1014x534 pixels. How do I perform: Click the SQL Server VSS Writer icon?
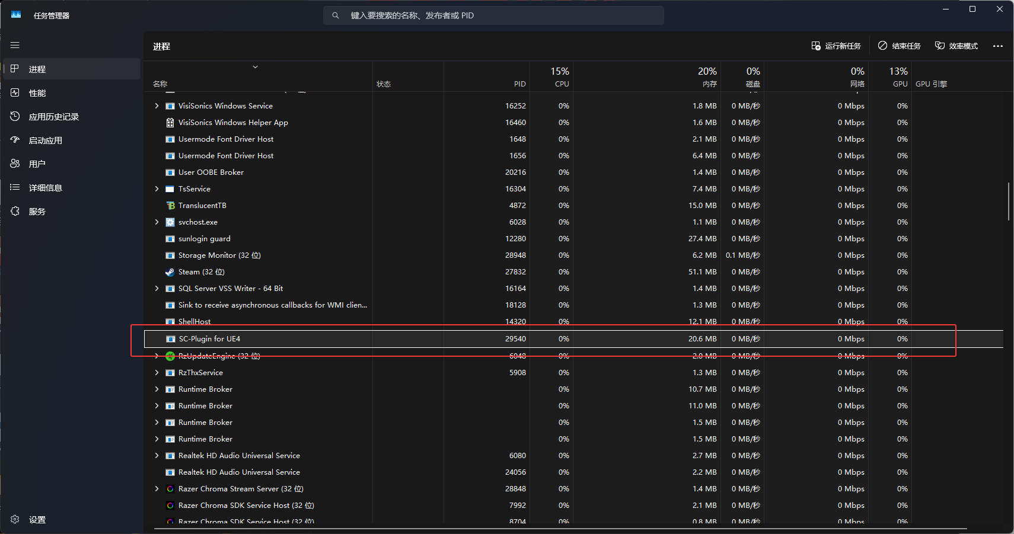[x=170, y=289]
